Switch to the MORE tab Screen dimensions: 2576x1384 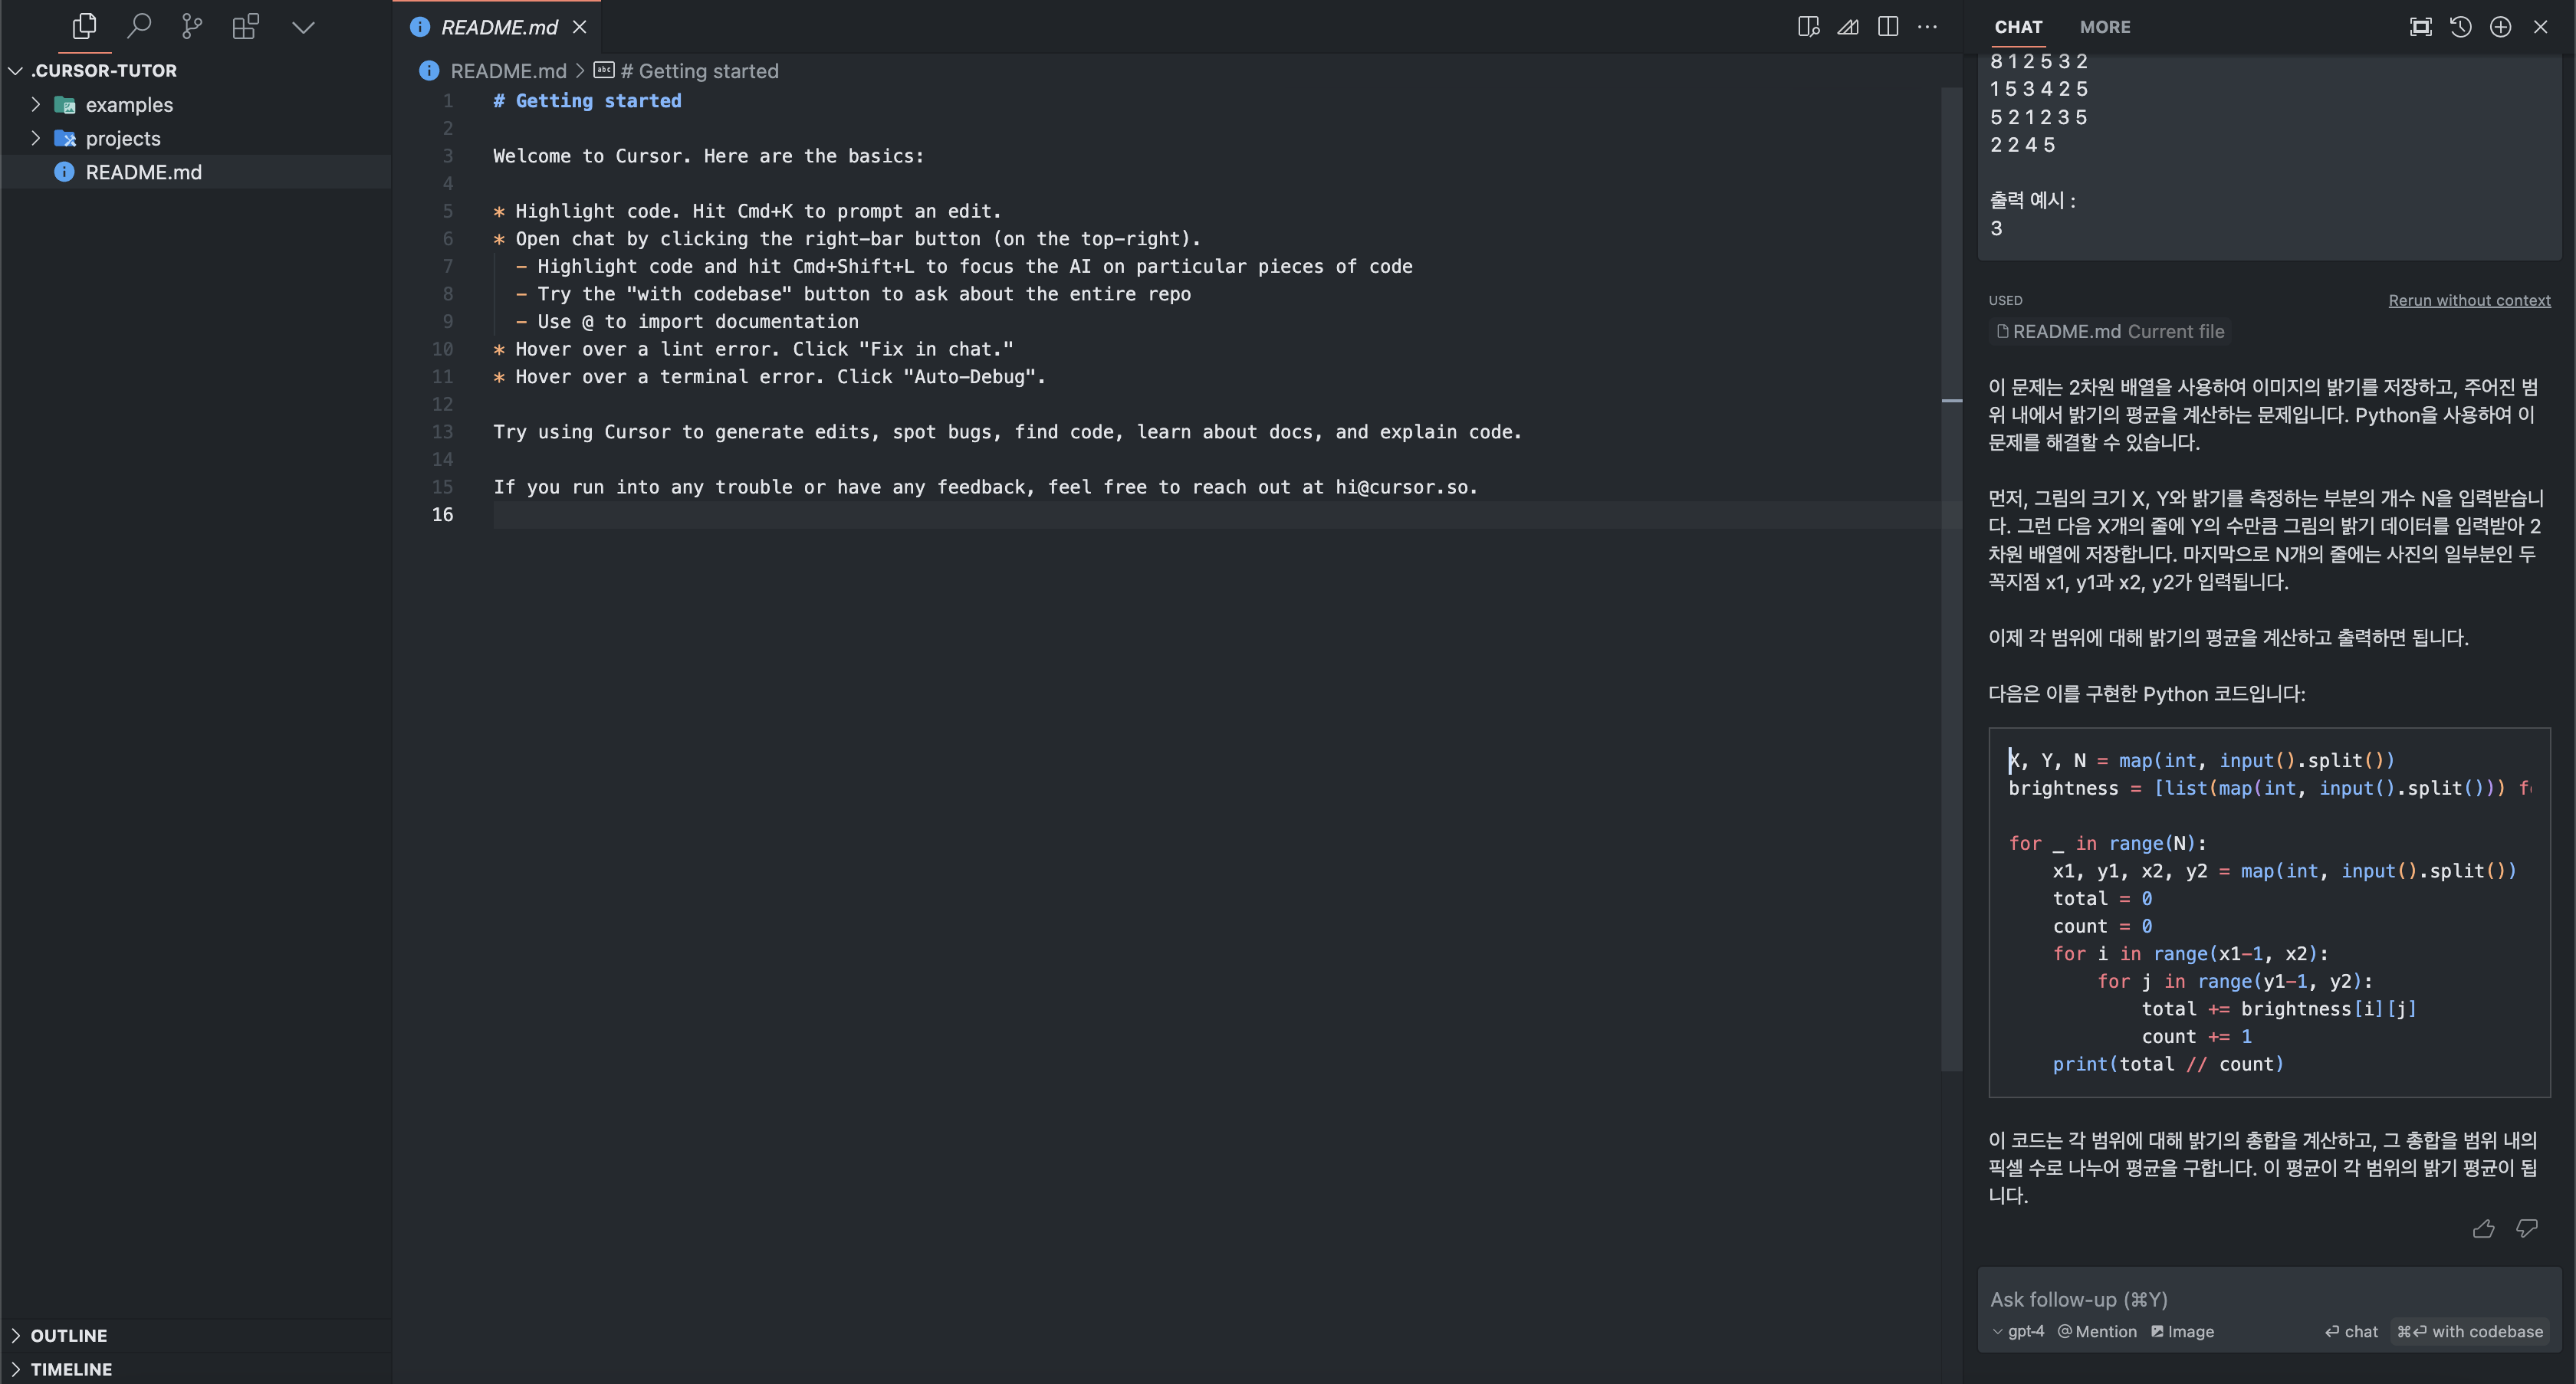click(2104, 27)
